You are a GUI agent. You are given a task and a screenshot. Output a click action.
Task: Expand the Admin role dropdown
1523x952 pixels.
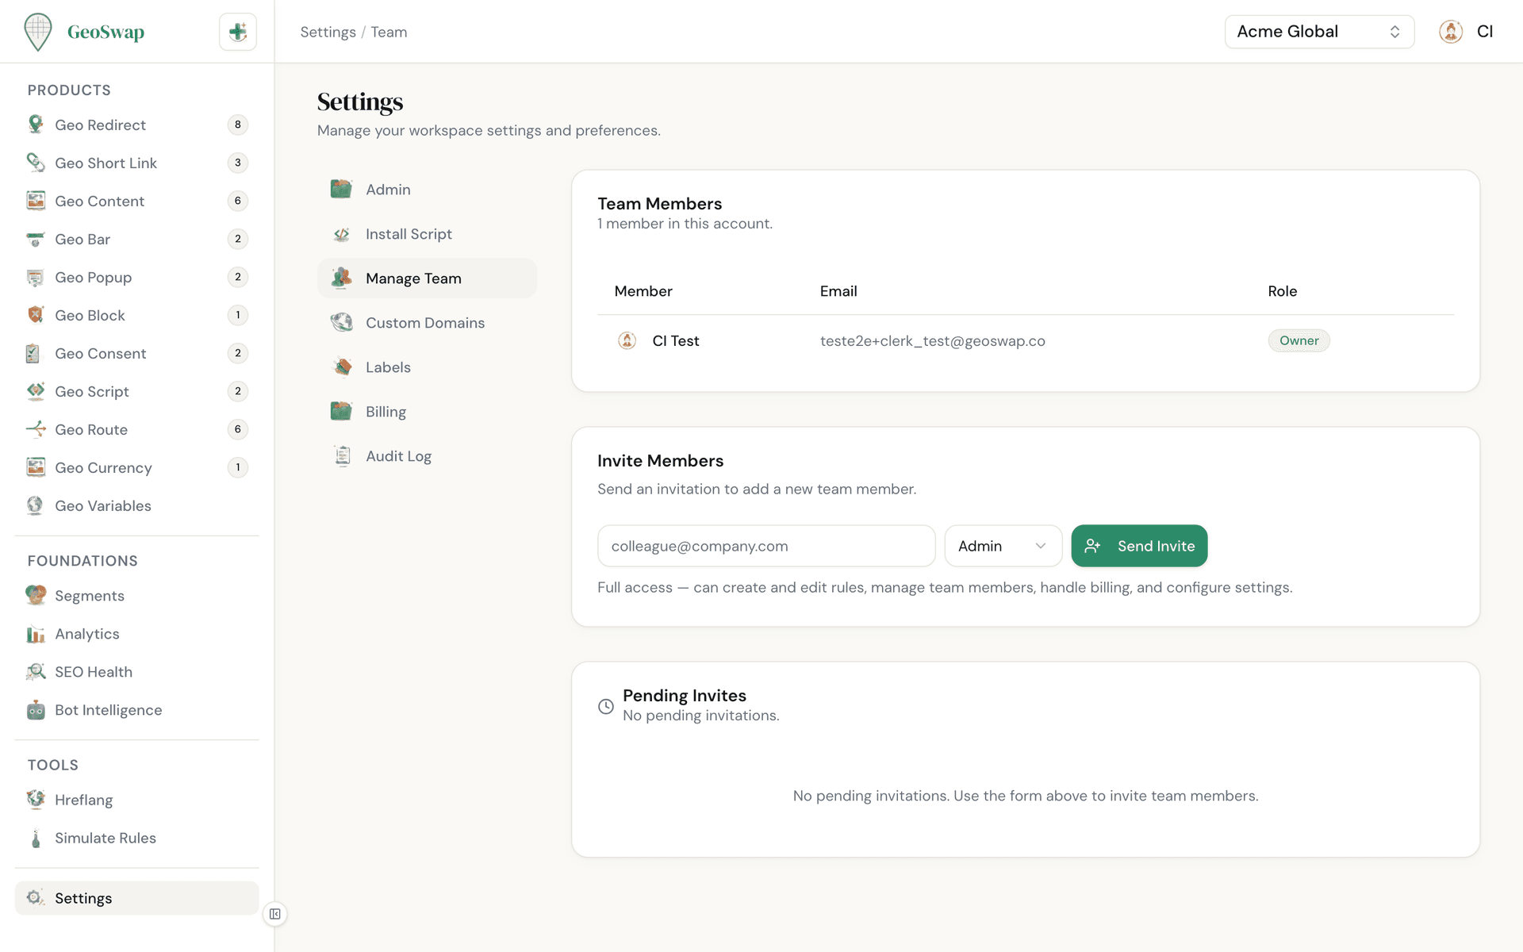(1003, 546)
